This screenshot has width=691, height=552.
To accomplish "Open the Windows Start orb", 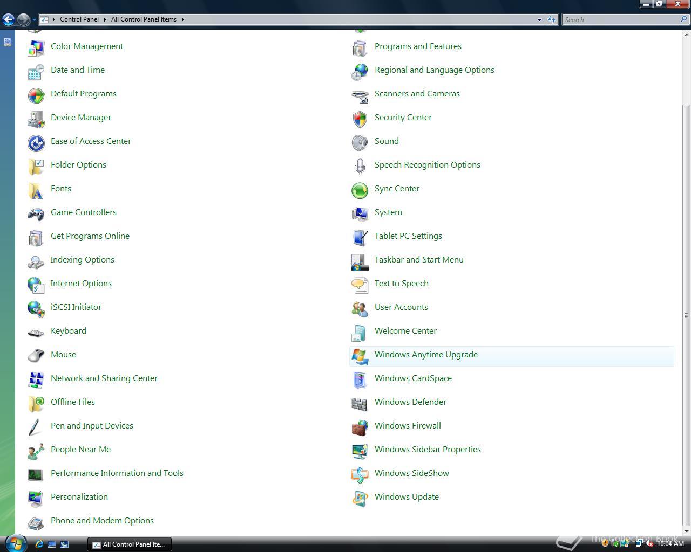I will pos(15,543).
